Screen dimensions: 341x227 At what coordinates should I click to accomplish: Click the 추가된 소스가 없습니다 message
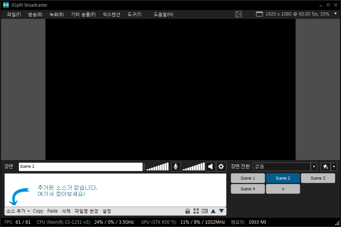(67, 187)
